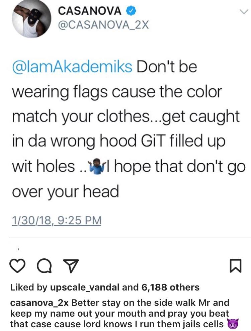Viewport: 251px width, 331px height.
Task: Open the @IamAkademiks mention link
Action: click(72, 67)
